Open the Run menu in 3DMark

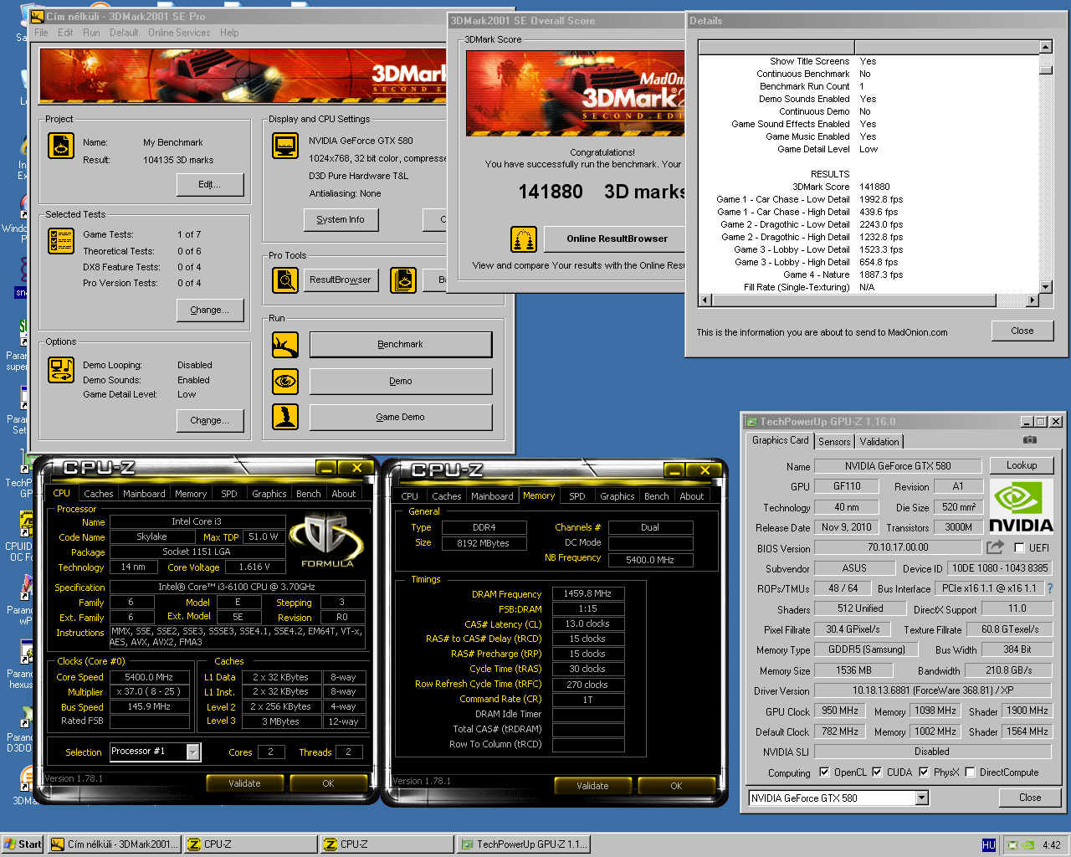[91, 33]
